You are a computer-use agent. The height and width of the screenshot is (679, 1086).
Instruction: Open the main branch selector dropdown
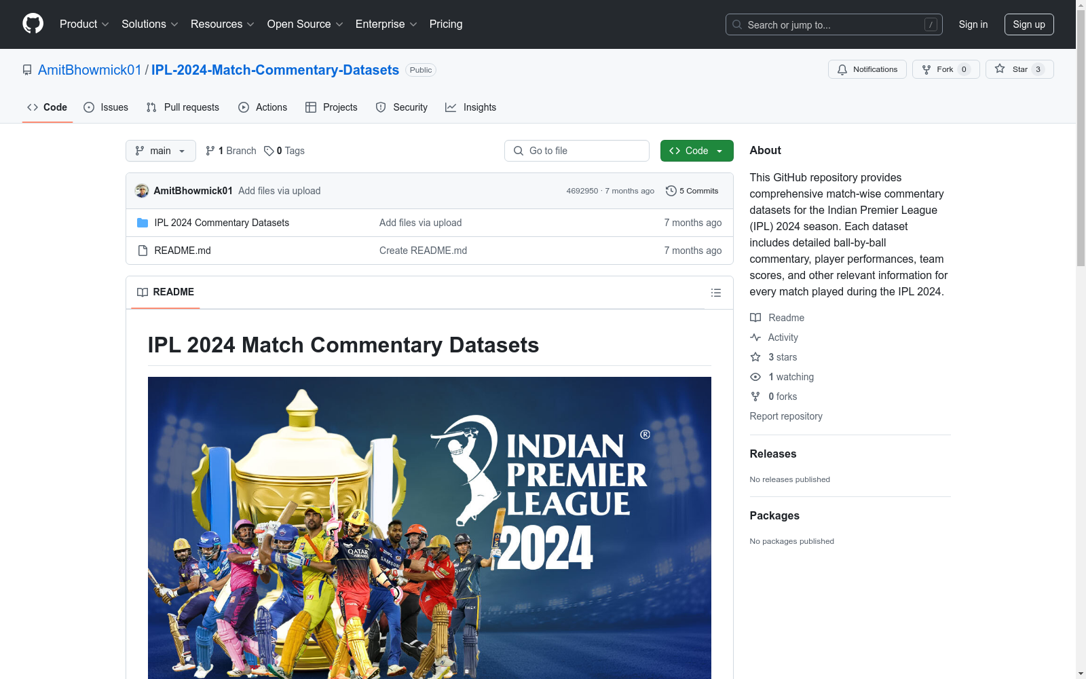[x=161, y=151]
